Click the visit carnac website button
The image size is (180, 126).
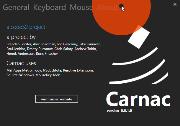tap(57, 99)
